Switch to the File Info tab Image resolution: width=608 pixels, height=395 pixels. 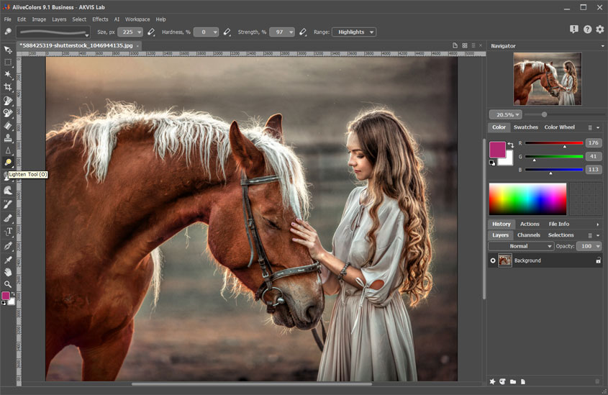559,224
